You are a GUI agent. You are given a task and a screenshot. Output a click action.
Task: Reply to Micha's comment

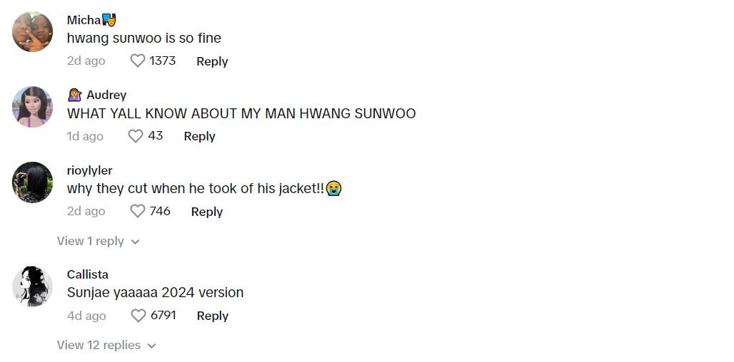pyautogui.click(x=212, y=61)
